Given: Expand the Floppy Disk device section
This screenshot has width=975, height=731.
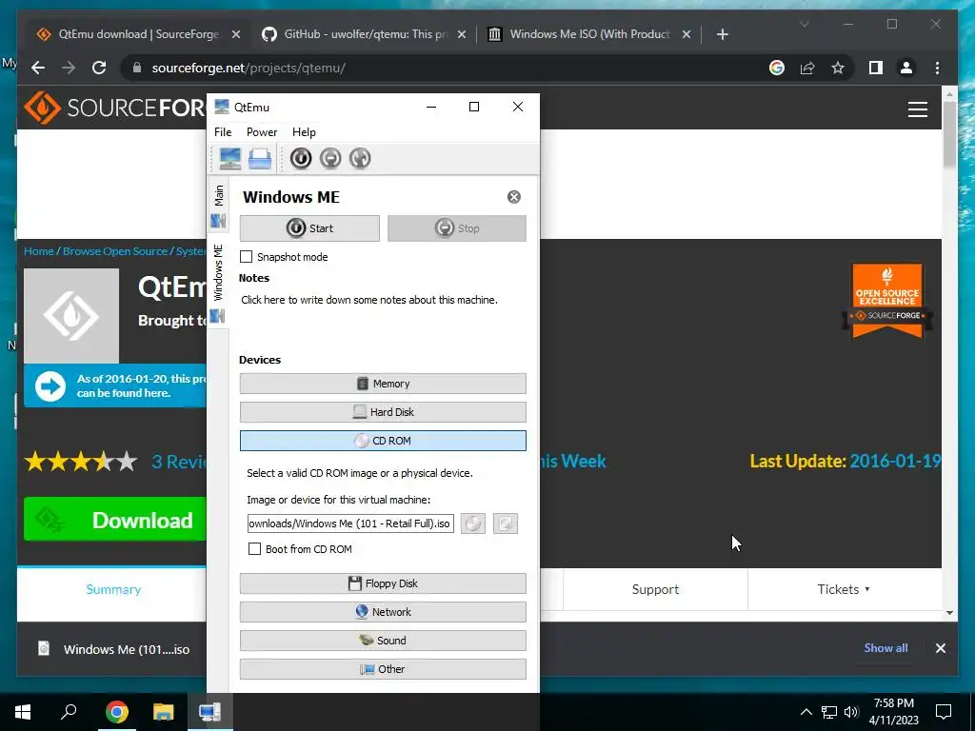Looking at the screenshot, I should (383, 583).
